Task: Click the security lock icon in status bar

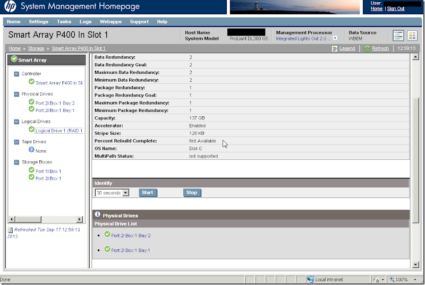Action: coord(376,280)
